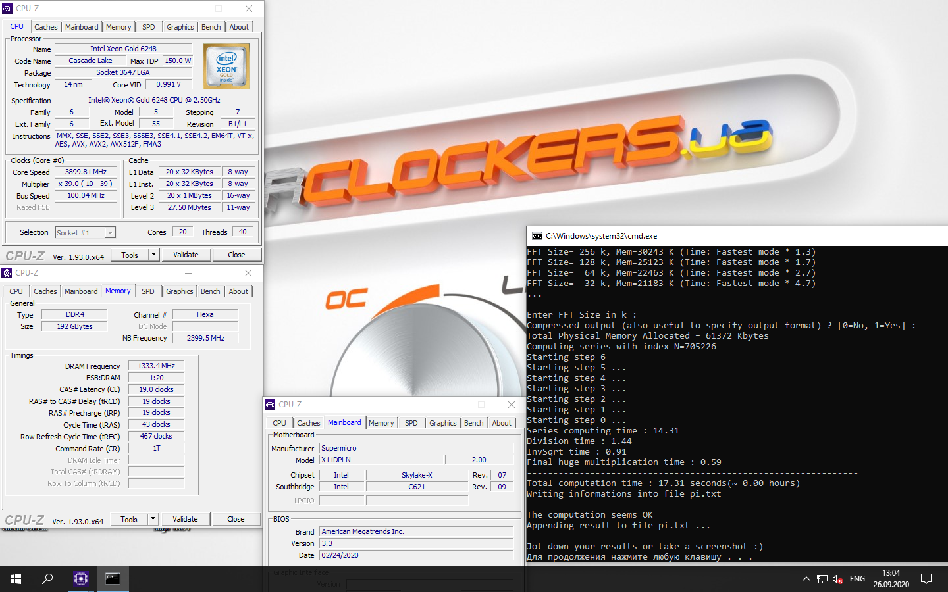The image size is (948, 592).
Task: Click 3899.81 MHz core speed value
Action: click(x=86, y=172)
